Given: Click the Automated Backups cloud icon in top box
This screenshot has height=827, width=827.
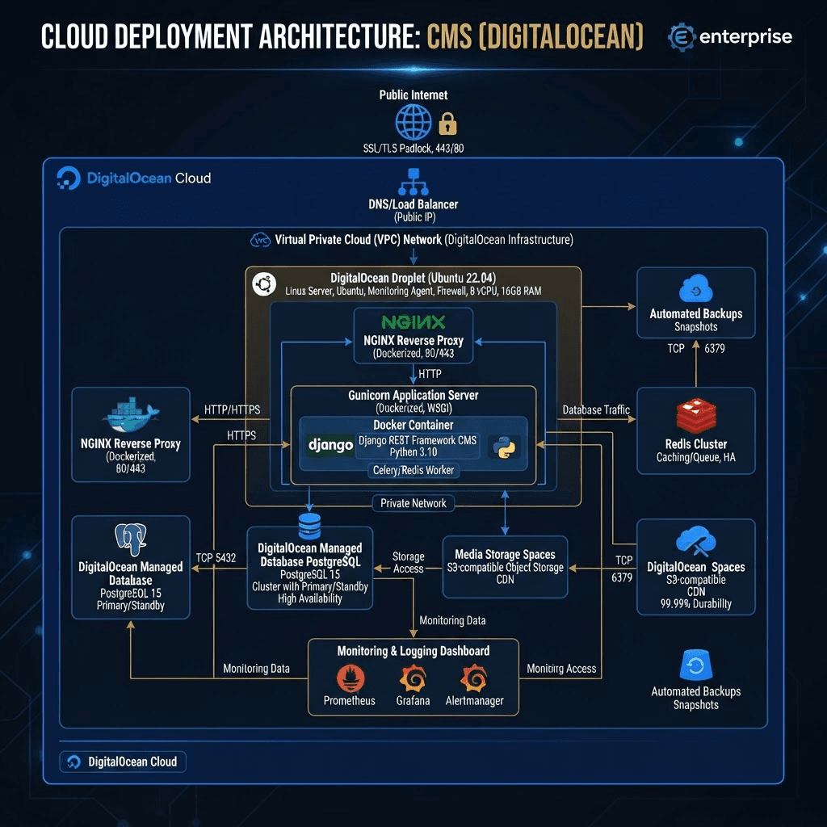Looking at the screenshot, I should tap(695, 288).
